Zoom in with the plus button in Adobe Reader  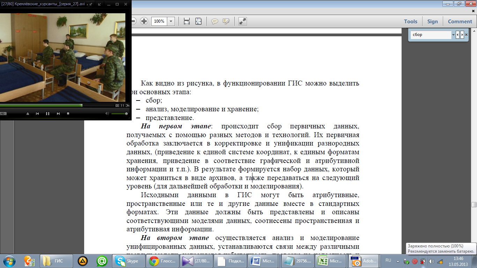point(144,21)
